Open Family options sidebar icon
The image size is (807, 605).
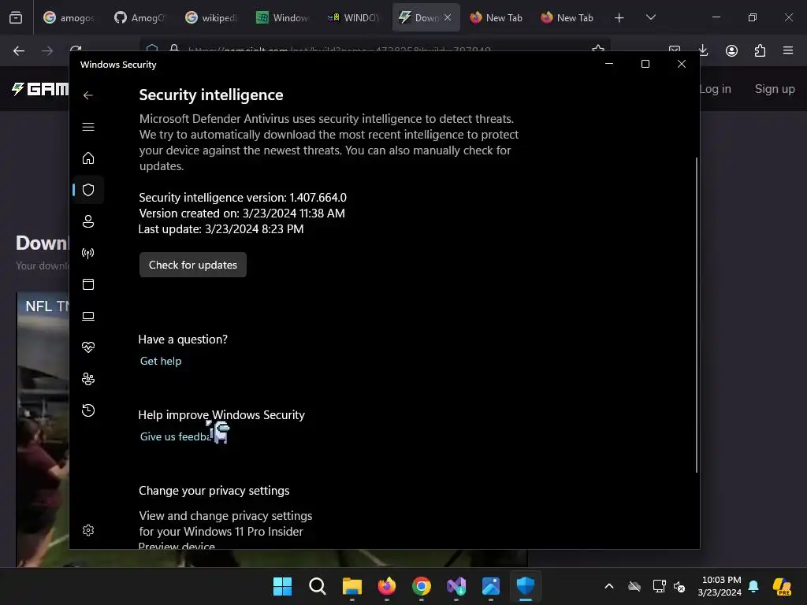click(88, 379)
